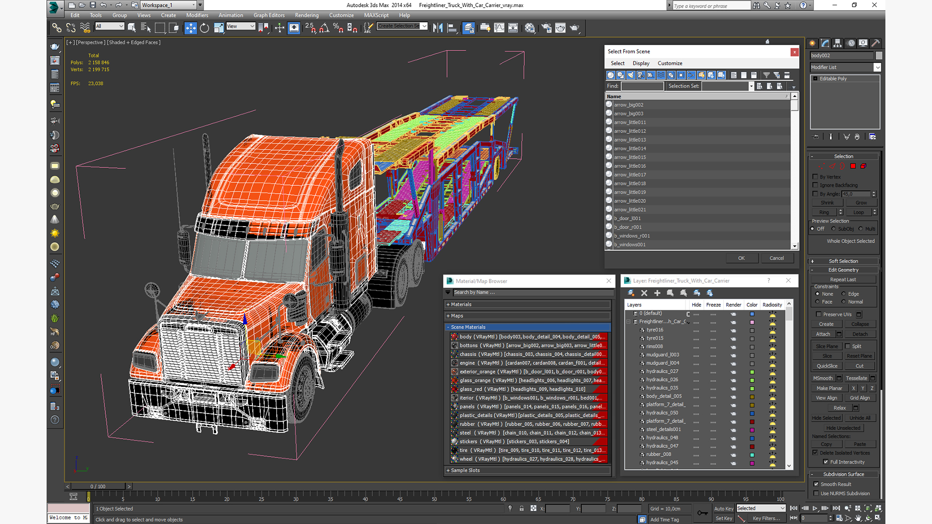Activate the Select and Move tool
The image size is (932, 524).
(x=191, y=28)
